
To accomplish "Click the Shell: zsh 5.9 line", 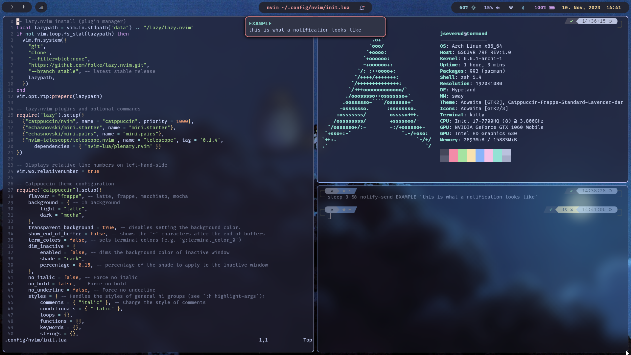I will 460,77.
